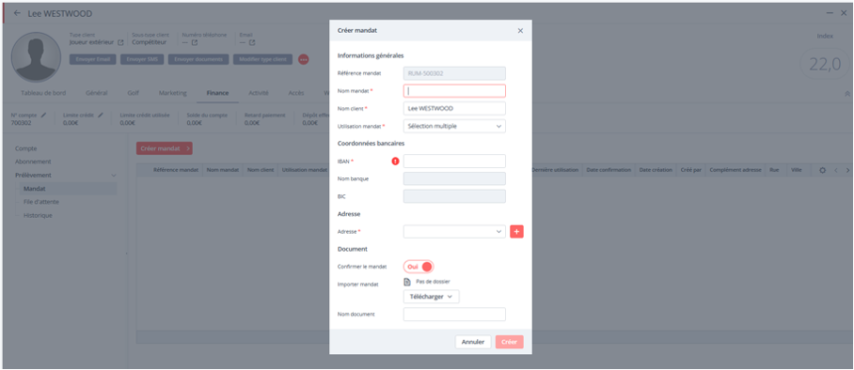Edit N° compte with pencil icon

pyautogui.click(x=43, y=116)
